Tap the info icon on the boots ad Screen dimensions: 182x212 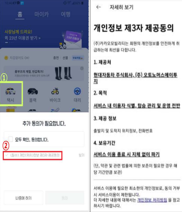tap(82, 68)
